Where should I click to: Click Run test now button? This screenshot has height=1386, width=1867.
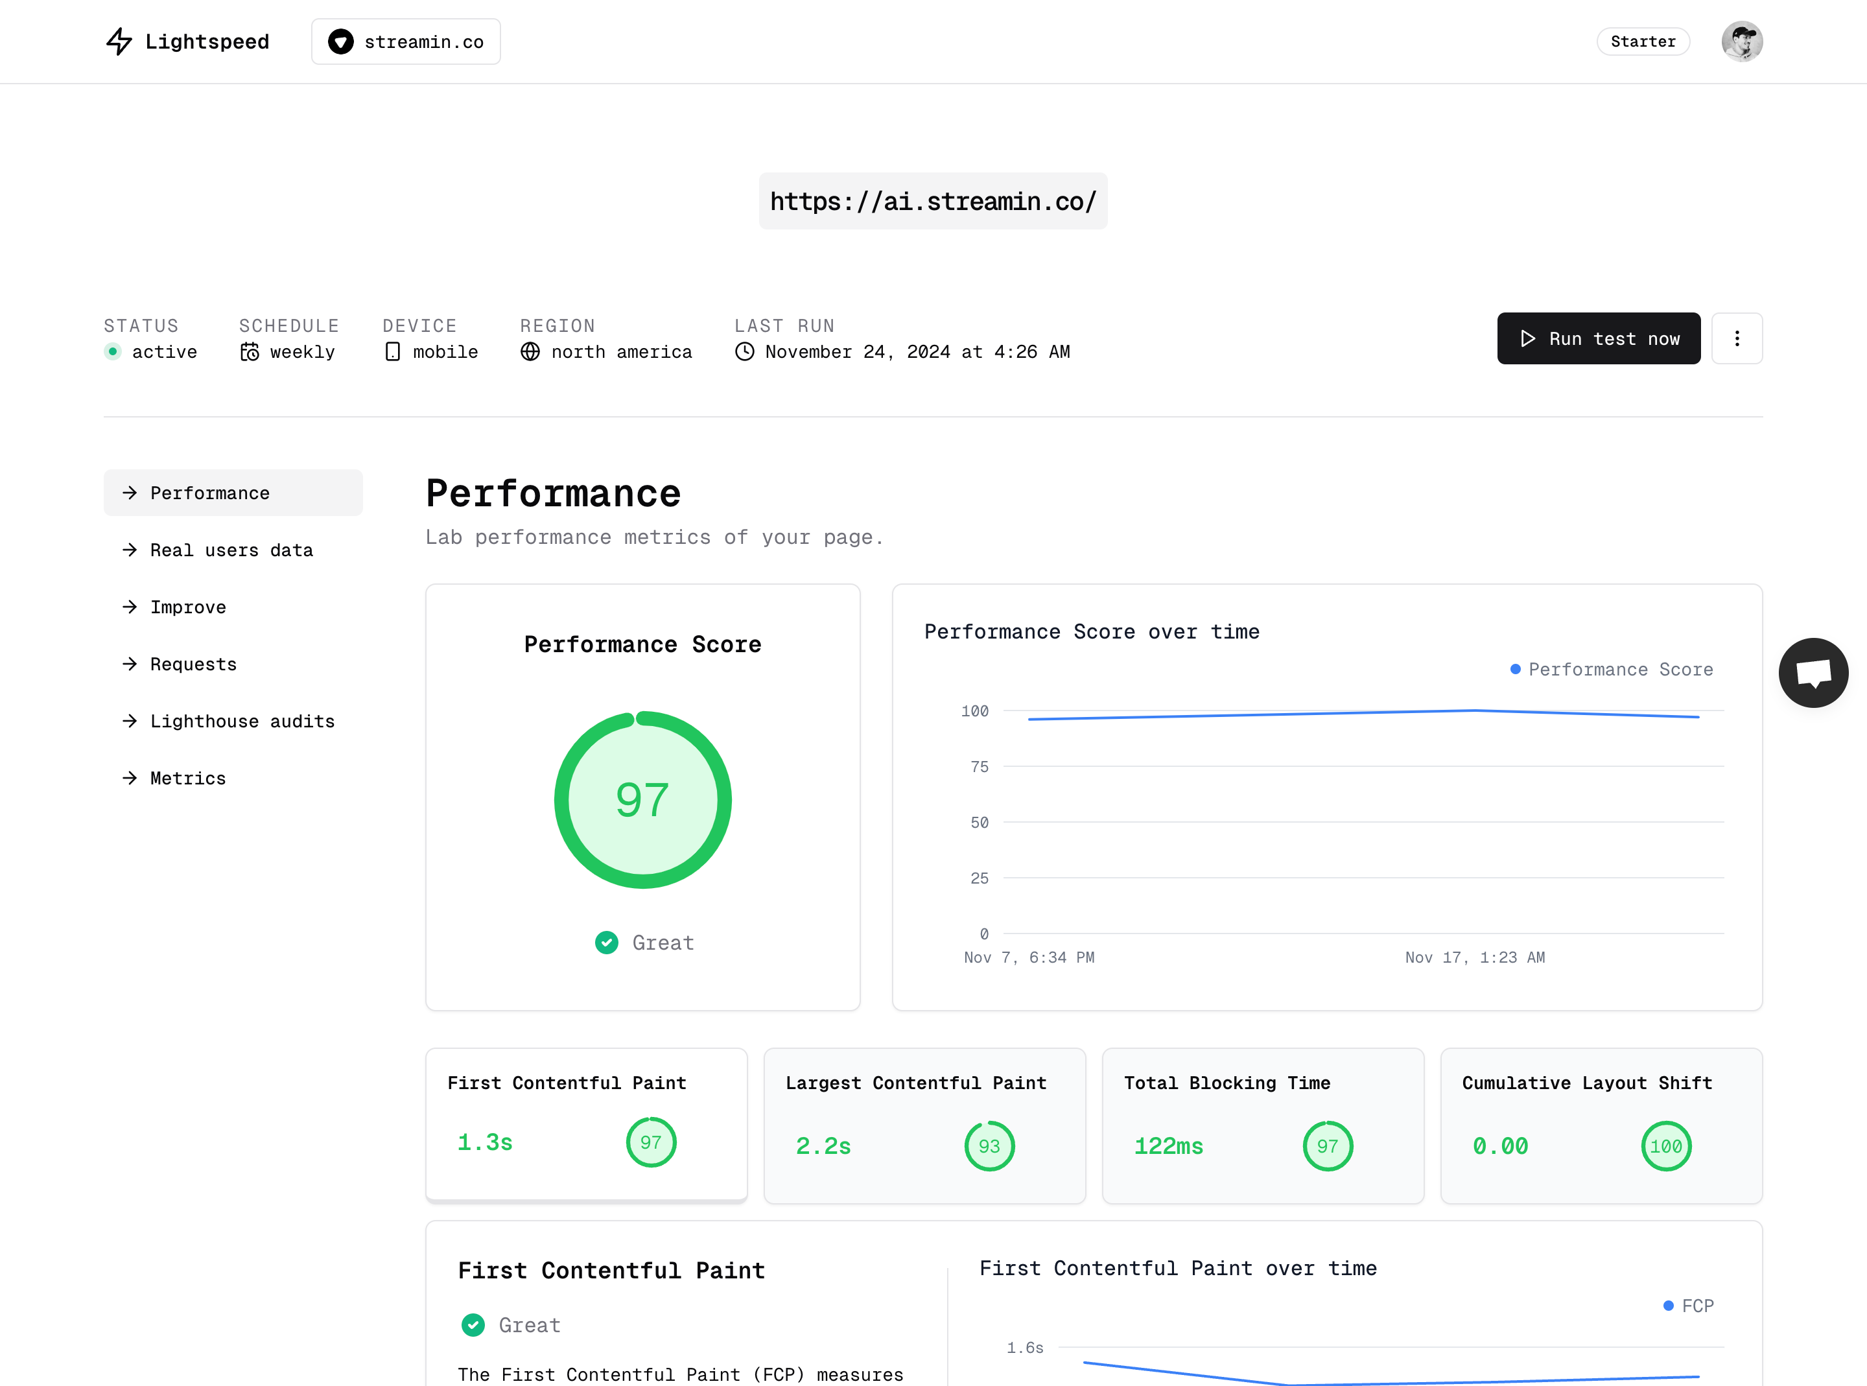click(x=1599, y=338)
